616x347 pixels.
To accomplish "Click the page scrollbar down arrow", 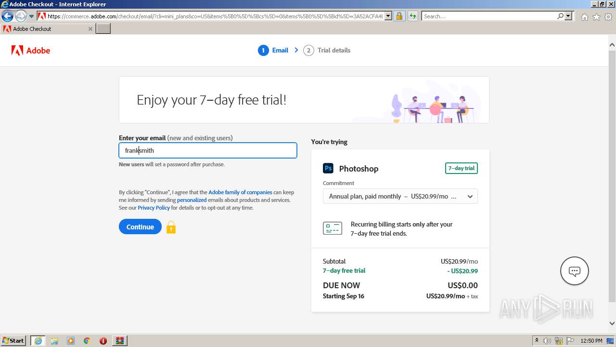I will 612,323.
